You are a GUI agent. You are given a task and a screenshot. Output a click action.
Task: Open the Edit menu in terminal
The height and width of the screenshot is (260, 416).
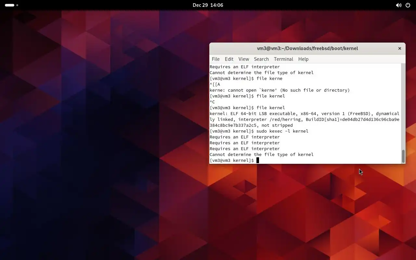(x=229, y=59)
